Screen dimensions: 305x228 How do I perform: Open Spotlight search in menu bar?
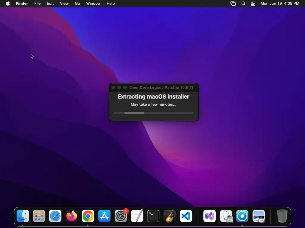(x=243, y=4)
